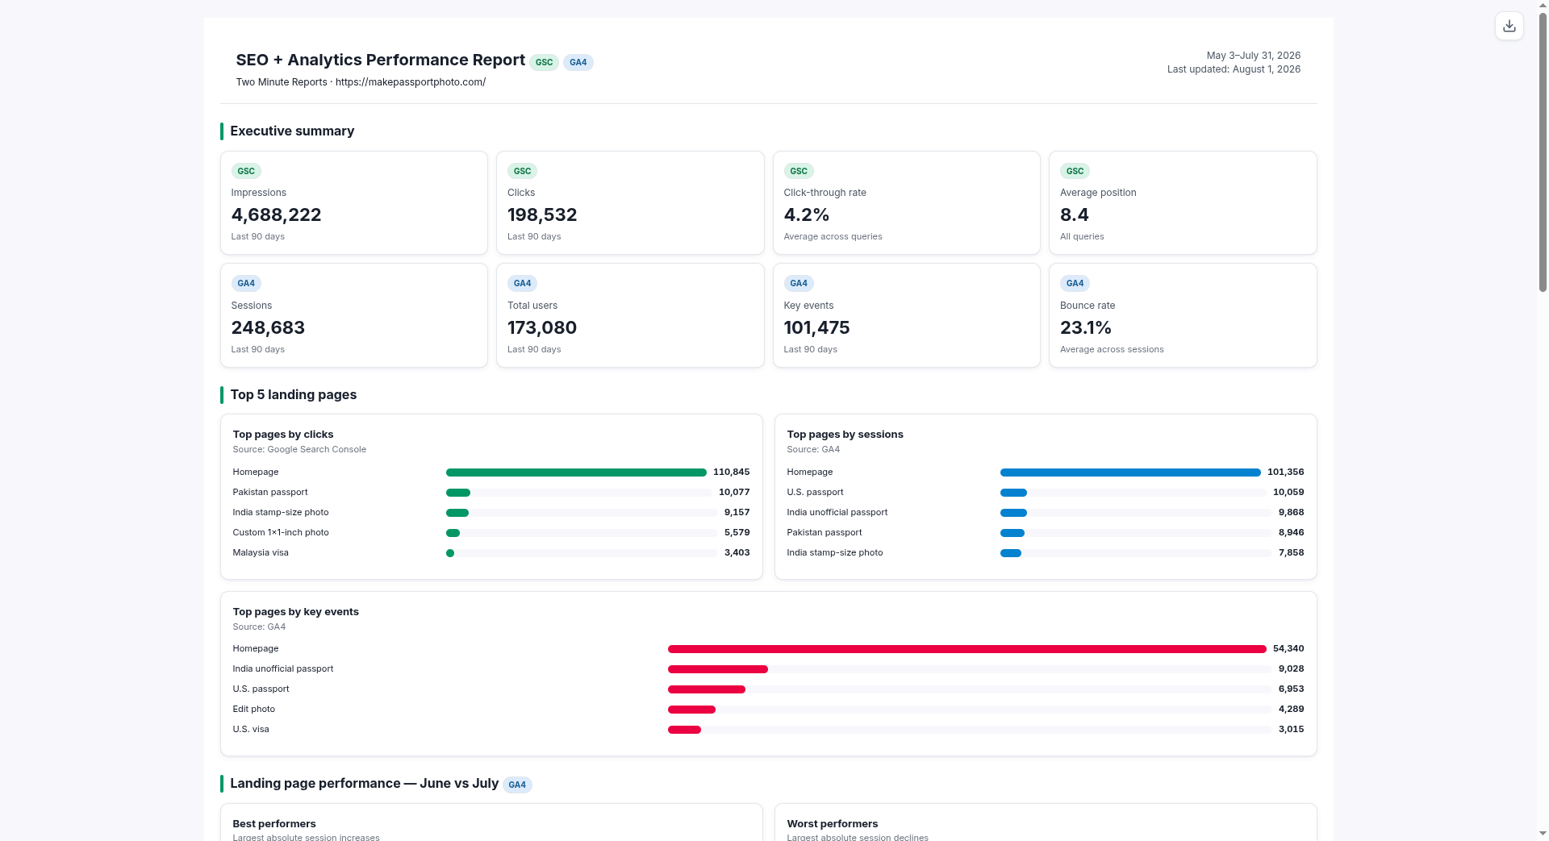Click the GSC badge on the Average position card
The image size is (1549, 841).
click(x=1075, y=171)
